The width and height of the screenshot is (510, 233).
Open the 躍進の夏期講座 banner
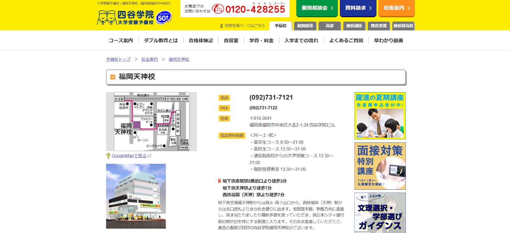click(x=380, y=116)
